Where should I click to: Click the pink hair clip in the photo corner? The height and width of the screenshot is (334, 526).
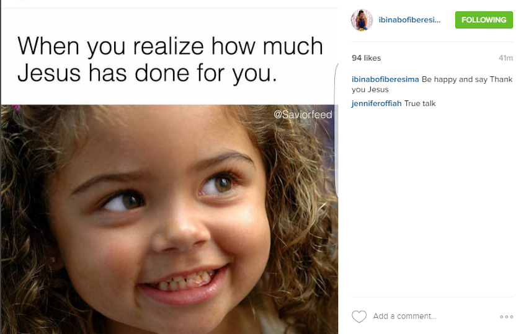pos(16,107)
